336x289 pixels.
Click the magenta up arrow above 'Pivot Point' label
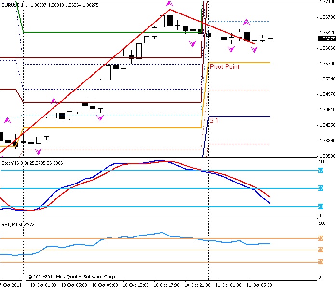coord(246,22)
